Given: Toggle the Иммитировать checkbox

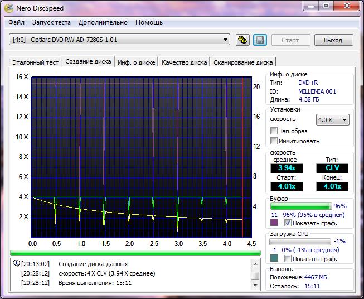Looking at the screenshot, I should tap(274, 141).
